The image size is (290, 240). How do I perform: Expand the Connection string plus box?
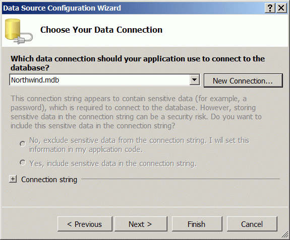13,179
